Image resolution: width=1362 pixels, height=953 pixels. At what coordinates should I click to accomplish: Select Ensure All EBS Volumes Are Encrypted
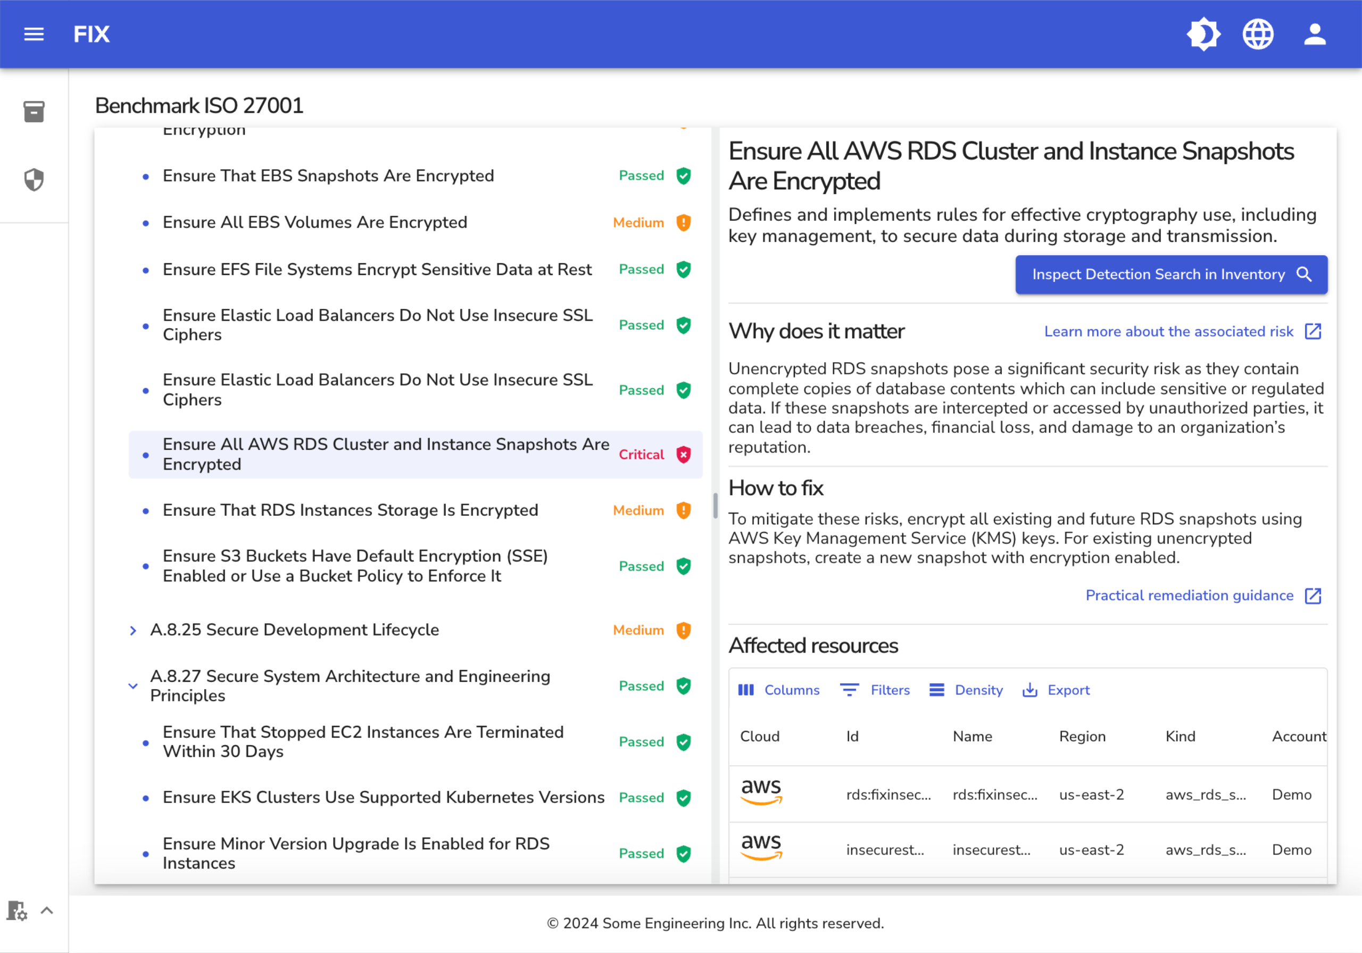(415, 222)
